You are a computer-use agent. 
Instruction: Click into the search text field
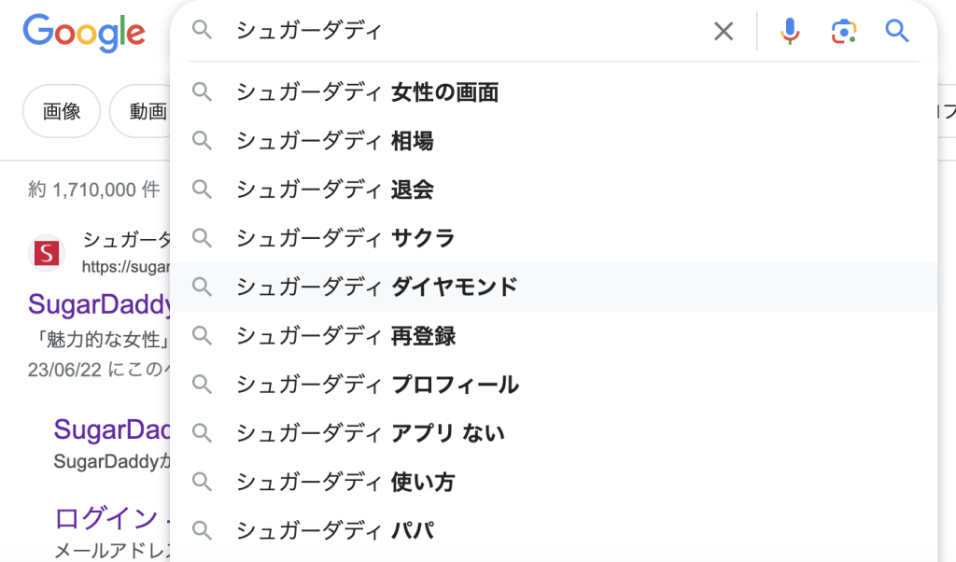point(467,32)
